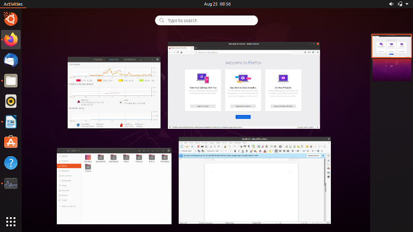Open Ubuntu Software from the dock
The width and height of the screenshot is (413, 232).
pyautogui.click(x=11, y=142)
